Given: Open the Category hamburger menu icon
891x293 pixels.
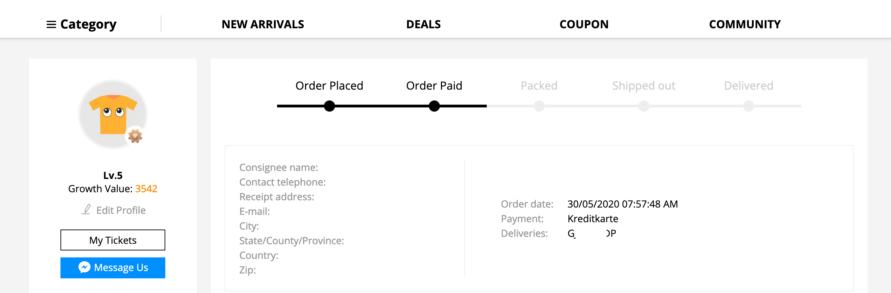Looking at the screenshot, I should pos(51,24).
